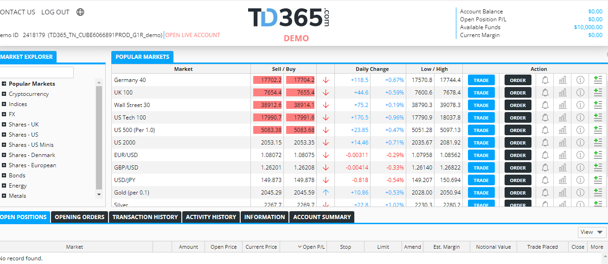
Task: Click the Log Out link
Action: coord(55,12)
